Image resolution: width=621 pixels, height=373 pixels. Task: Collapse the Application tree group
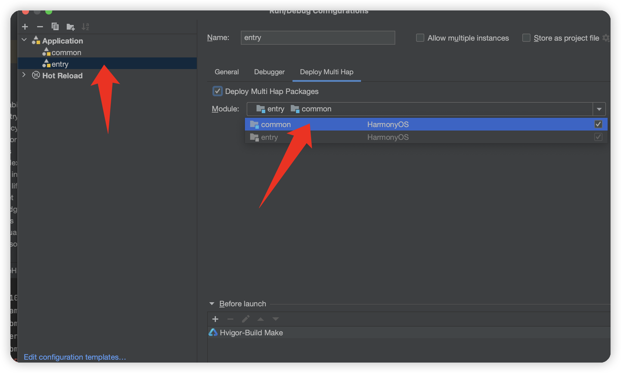(x=24, y=40)
